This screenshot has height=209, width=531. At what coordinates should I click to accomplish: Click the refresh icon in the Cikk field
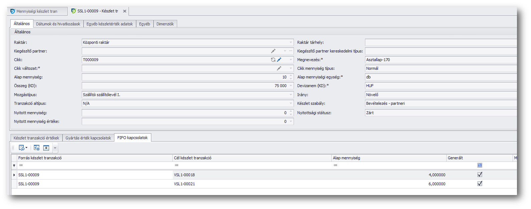tap(273, 60)
